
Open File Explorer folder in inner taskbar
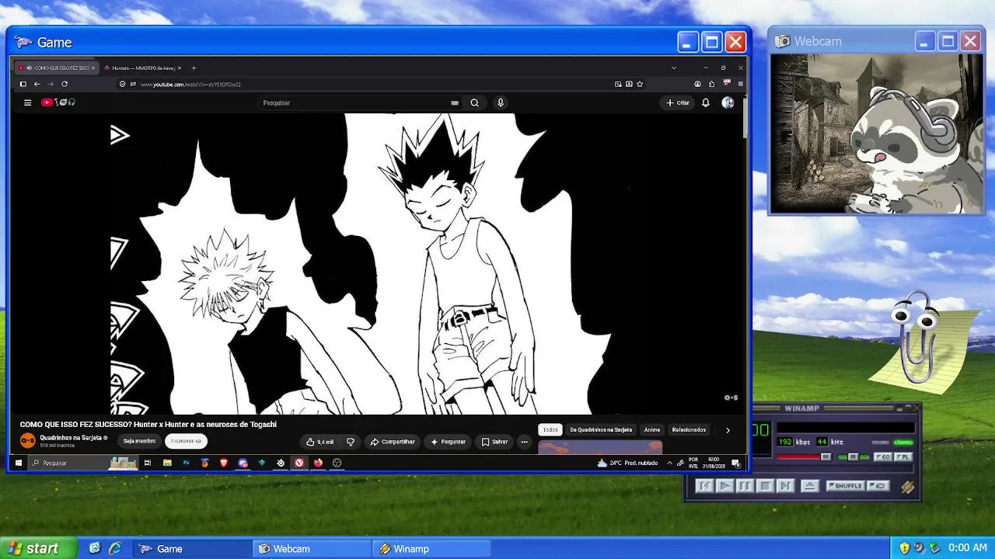tap(167, 463)
